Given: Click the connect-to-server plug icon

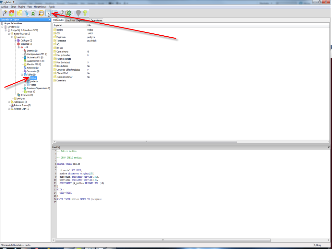Looking at the screenshot, I should [5, 13].
